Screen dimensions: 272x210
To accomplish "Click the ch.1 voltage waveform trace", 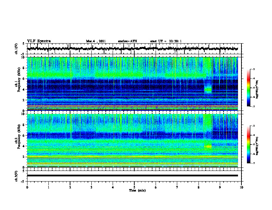I will coord(132,49).
